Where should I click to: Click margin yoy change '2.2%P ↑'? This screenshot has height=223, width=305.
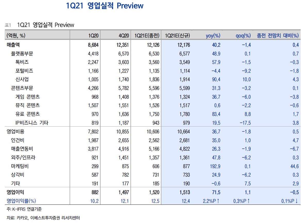211,201
